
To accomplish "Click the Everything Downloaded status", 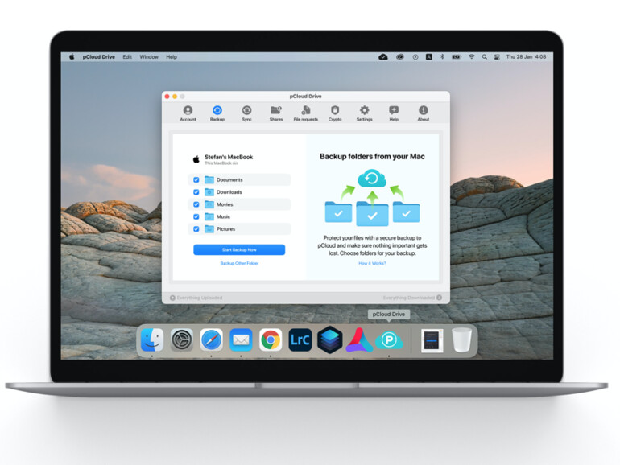I will click(x=412, y=298).
